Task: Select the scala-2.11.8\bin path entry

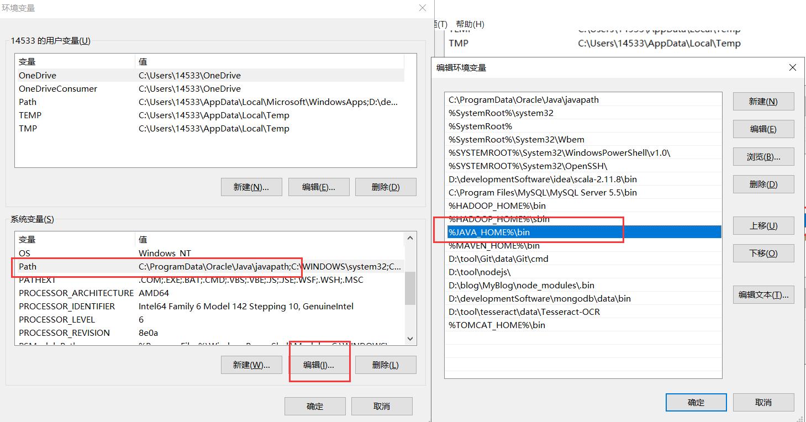Action: coord(583,180)
